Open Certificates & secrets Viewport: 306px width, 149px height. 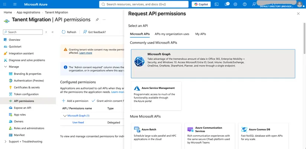click(x=27, y=87)
